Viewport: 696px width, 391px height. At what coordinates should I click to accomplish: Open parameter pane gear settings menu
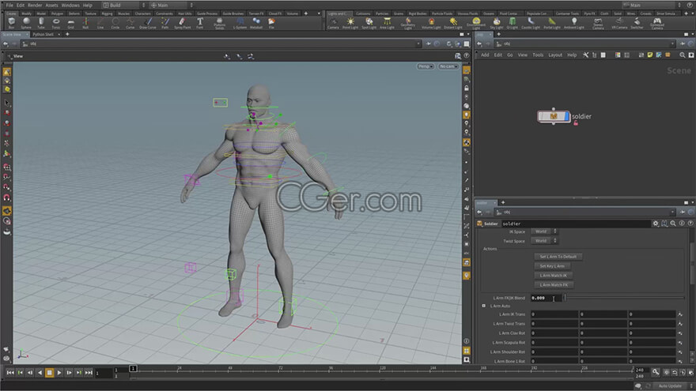click(656, 224)
